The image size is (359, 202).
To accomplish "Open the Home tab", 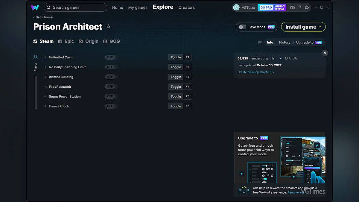I will point(118,7).
